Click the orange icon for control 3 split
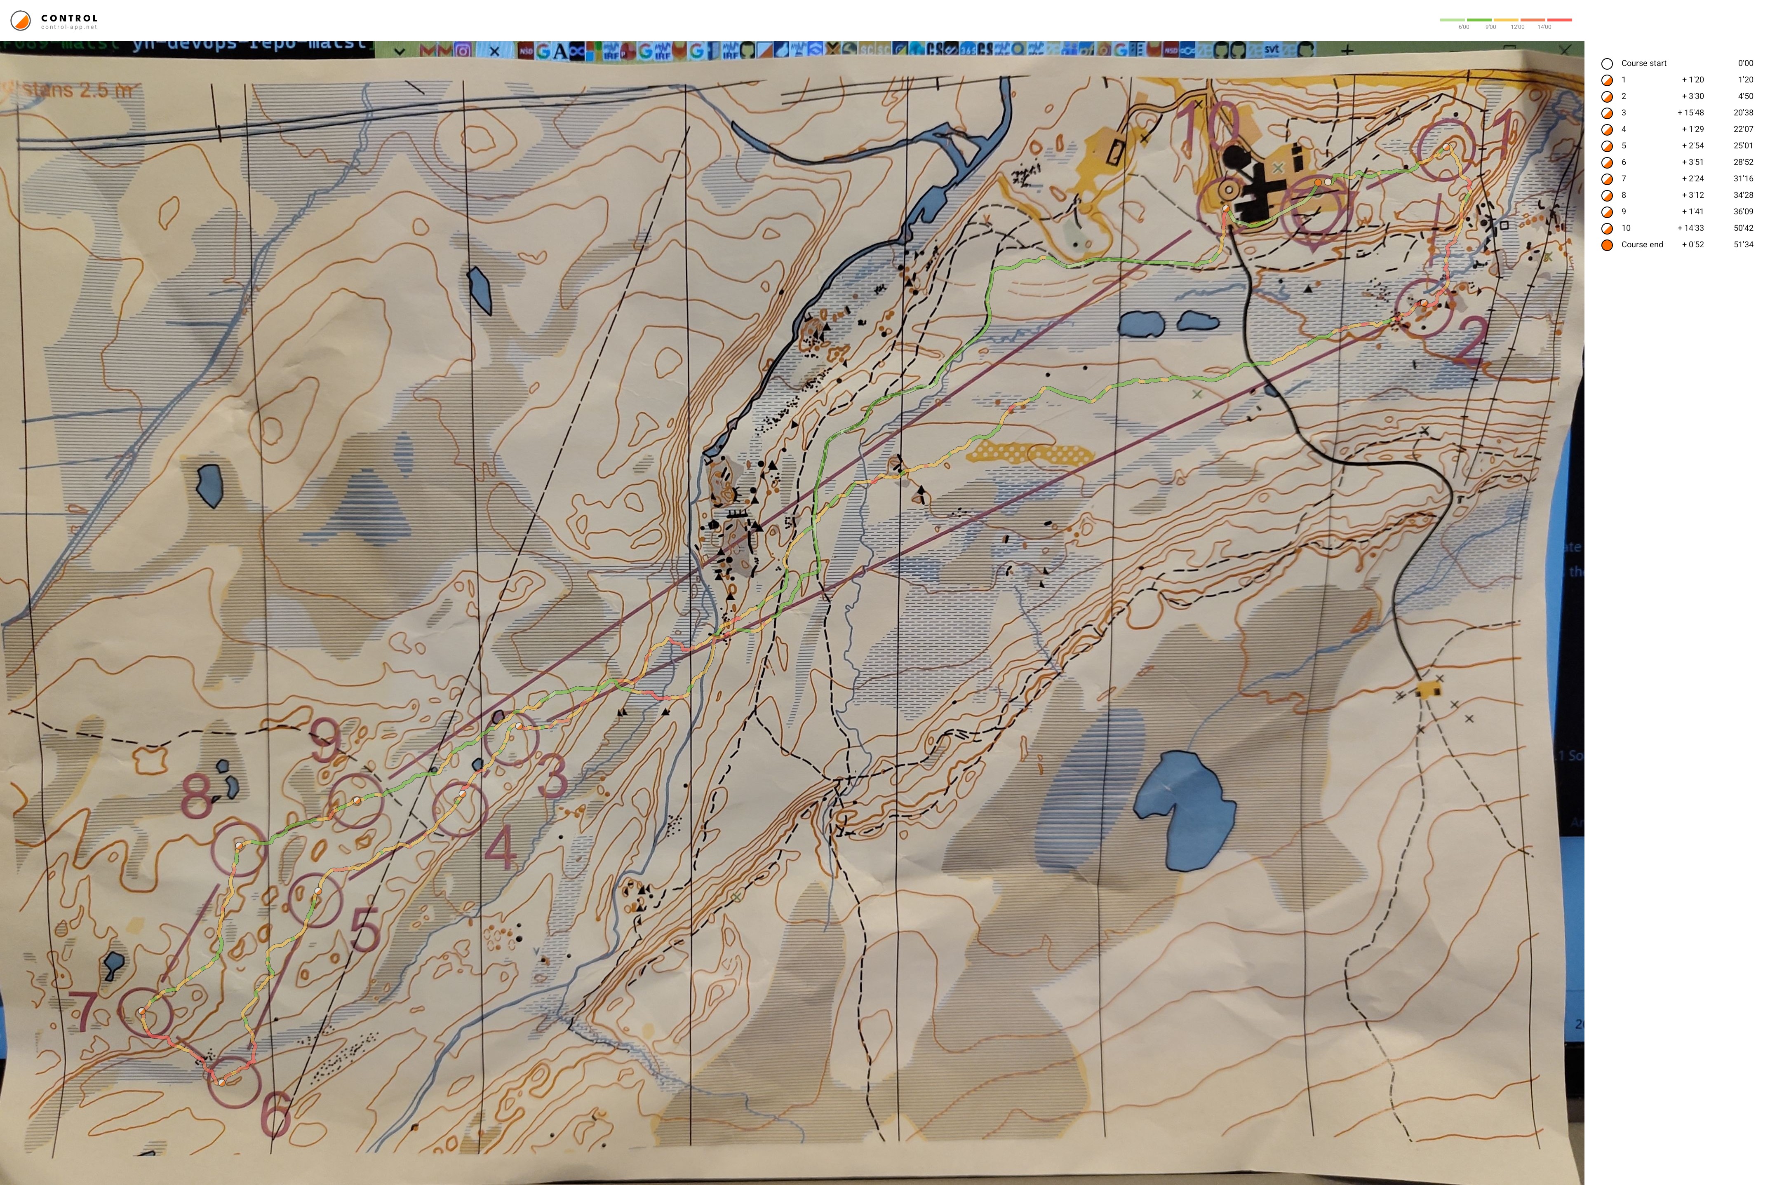The image size is (1770, 1185). coord(1607,113)
